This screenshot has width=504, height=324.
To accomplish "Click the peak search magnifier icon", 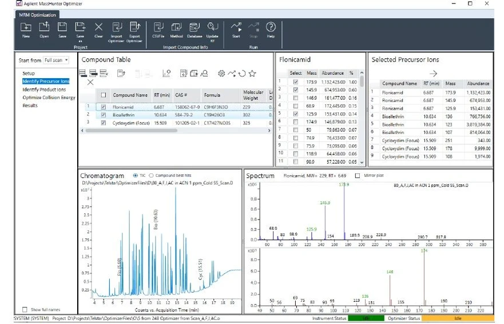I will tap(204, 74).
